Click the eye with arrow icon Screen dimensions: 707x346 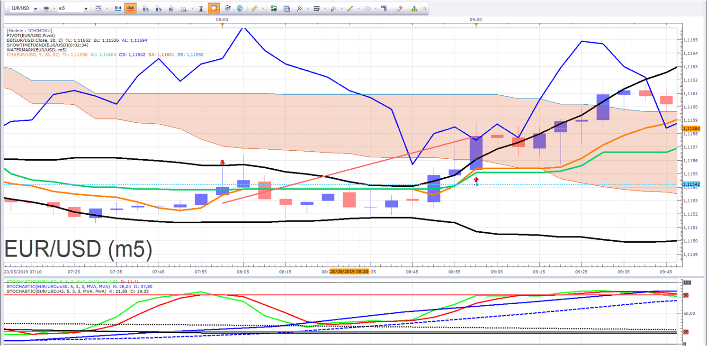[227, 9]
